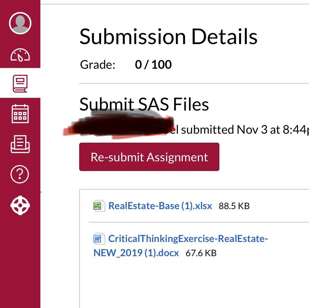Open the Calendar icon in sidebar
Viewport: 309px width, 308px height.
(20, 113)
